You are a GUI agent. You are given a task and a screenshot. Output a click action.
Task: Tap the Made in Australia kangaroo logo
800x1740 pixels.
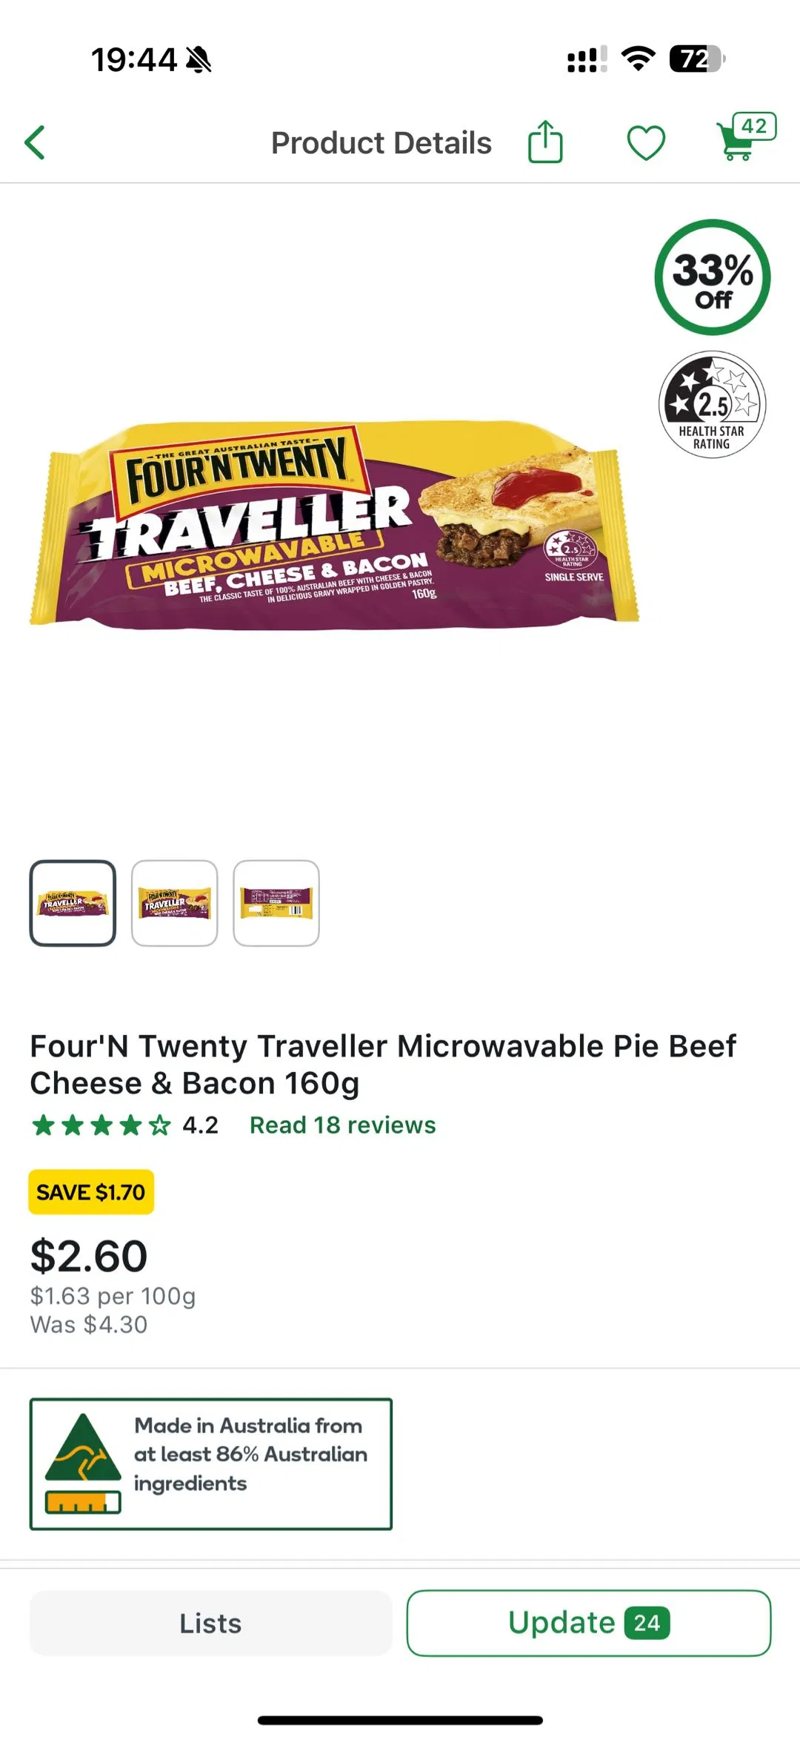(83, 1463)
